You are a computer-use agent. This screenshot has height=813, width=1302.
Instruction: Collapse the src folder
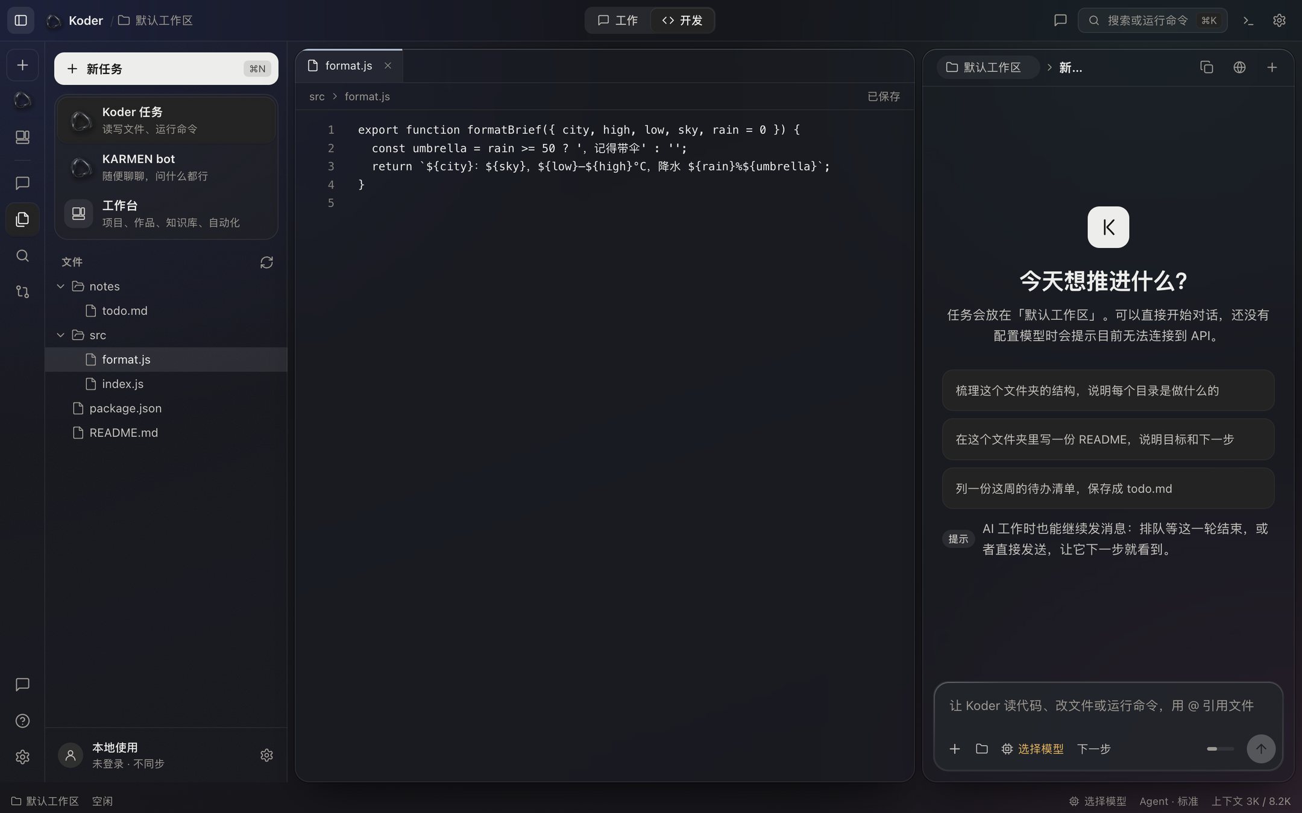tap(60, 335)
